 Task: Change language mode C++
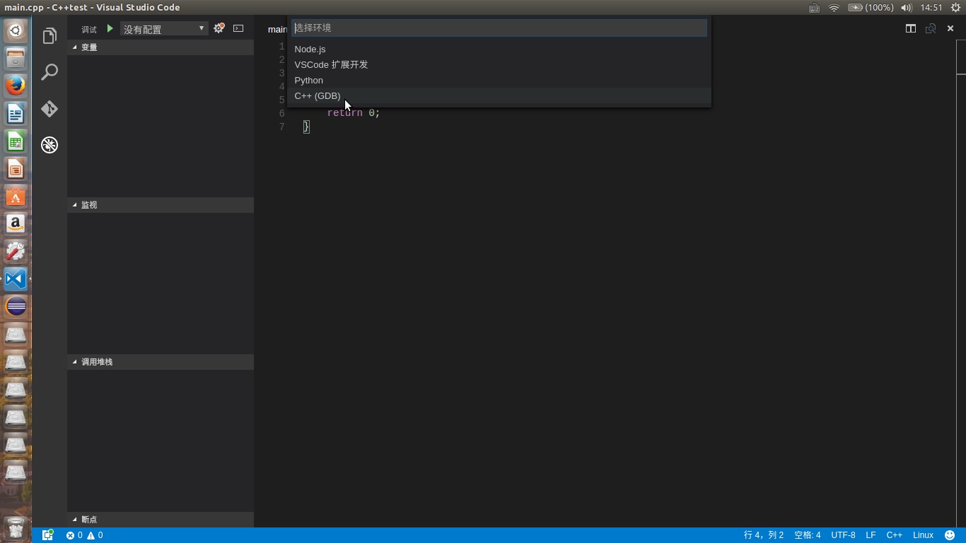coord(894,535)
